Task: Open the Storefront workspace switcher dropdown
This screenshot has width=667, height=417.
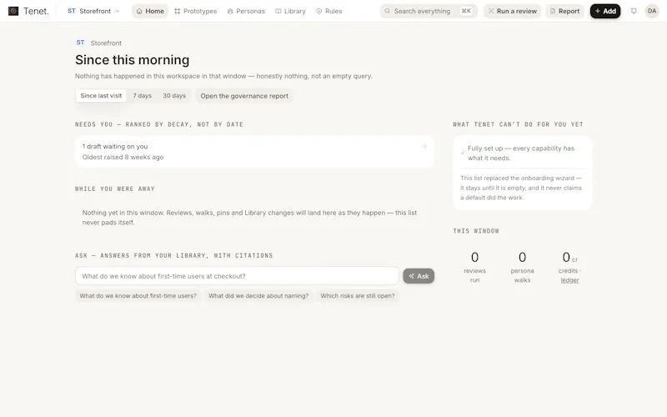Action: (93, 11)
